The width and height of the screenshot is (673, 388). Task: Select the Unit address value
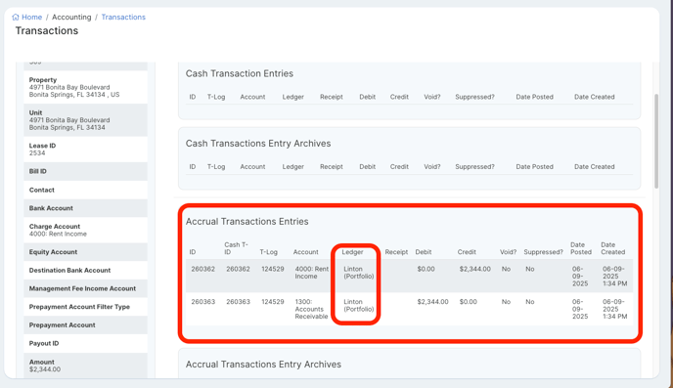[69, 124]
